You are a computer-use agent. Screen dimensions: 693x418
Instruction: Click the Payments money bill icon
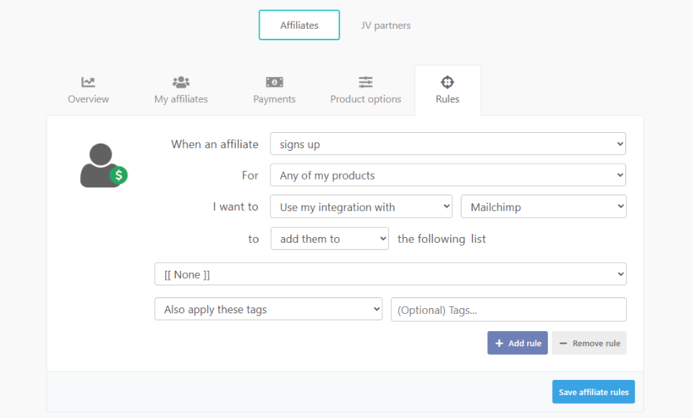[x=275, y=82]
